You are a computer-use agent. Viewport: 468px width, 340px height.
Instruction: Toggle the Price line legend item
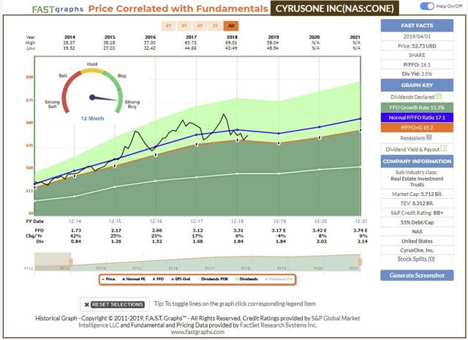[109, 279]
